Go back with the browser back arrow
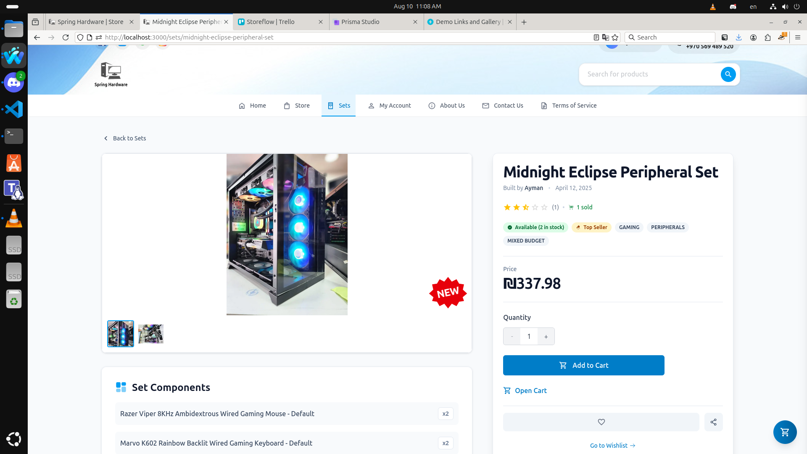The image size is (807, 454). click(x=37, y=37)
